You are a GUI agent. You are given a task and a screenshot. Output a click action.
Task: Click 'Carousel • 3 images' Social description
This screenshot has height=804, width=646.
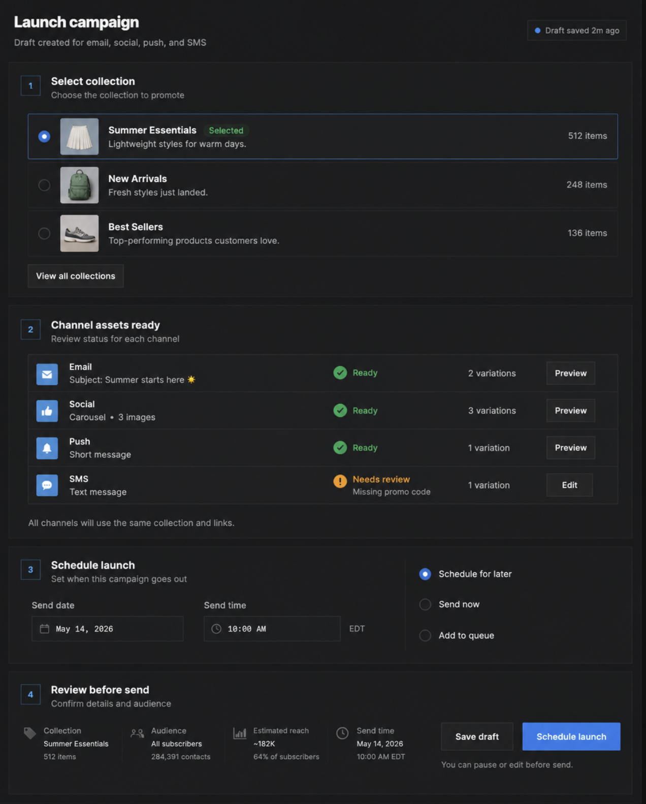tap(112, 417)
